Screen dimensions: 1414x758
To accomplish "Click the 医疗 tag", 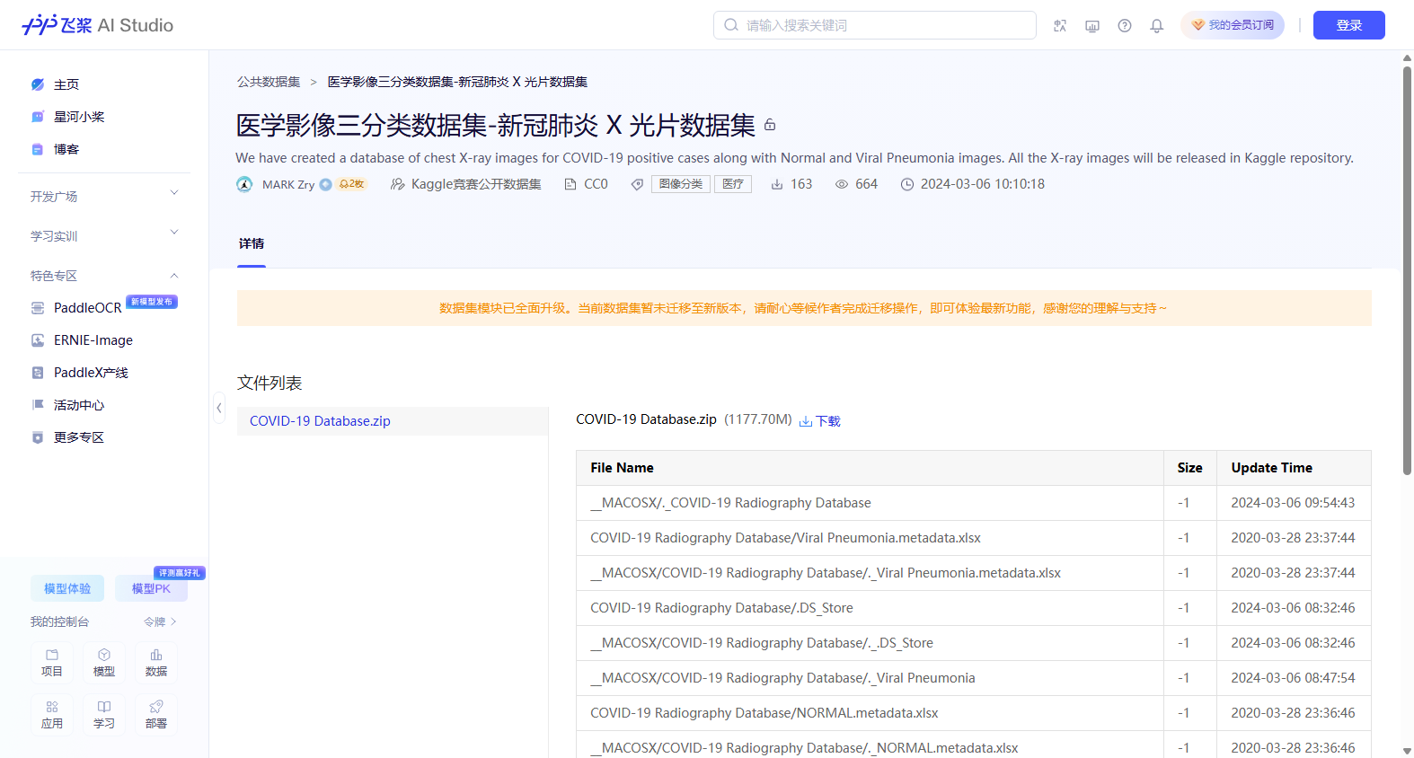I will tap(733, 184).
